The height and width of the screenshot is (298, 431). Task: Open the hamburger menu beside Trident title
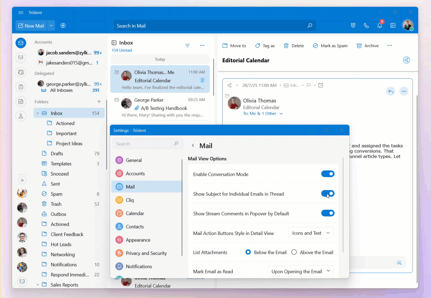point(21,12)
